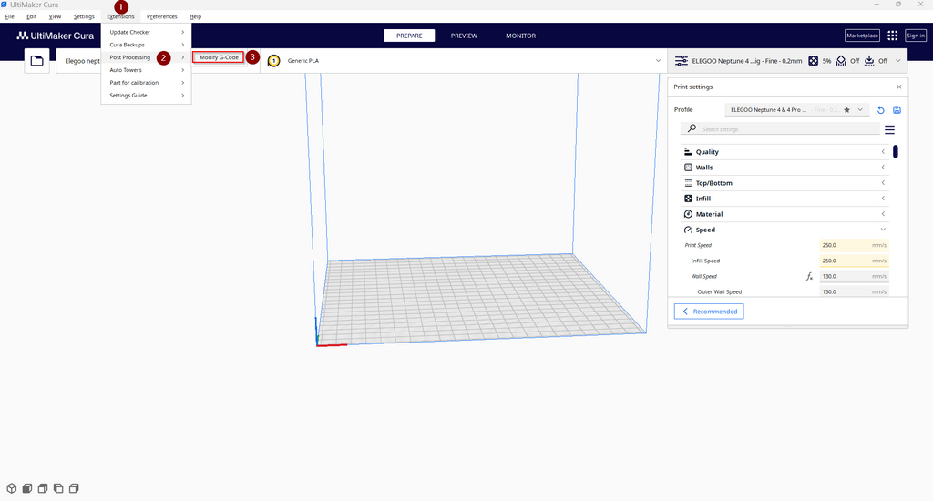
Task: Click the support Off icon
Action: point(841,61)
